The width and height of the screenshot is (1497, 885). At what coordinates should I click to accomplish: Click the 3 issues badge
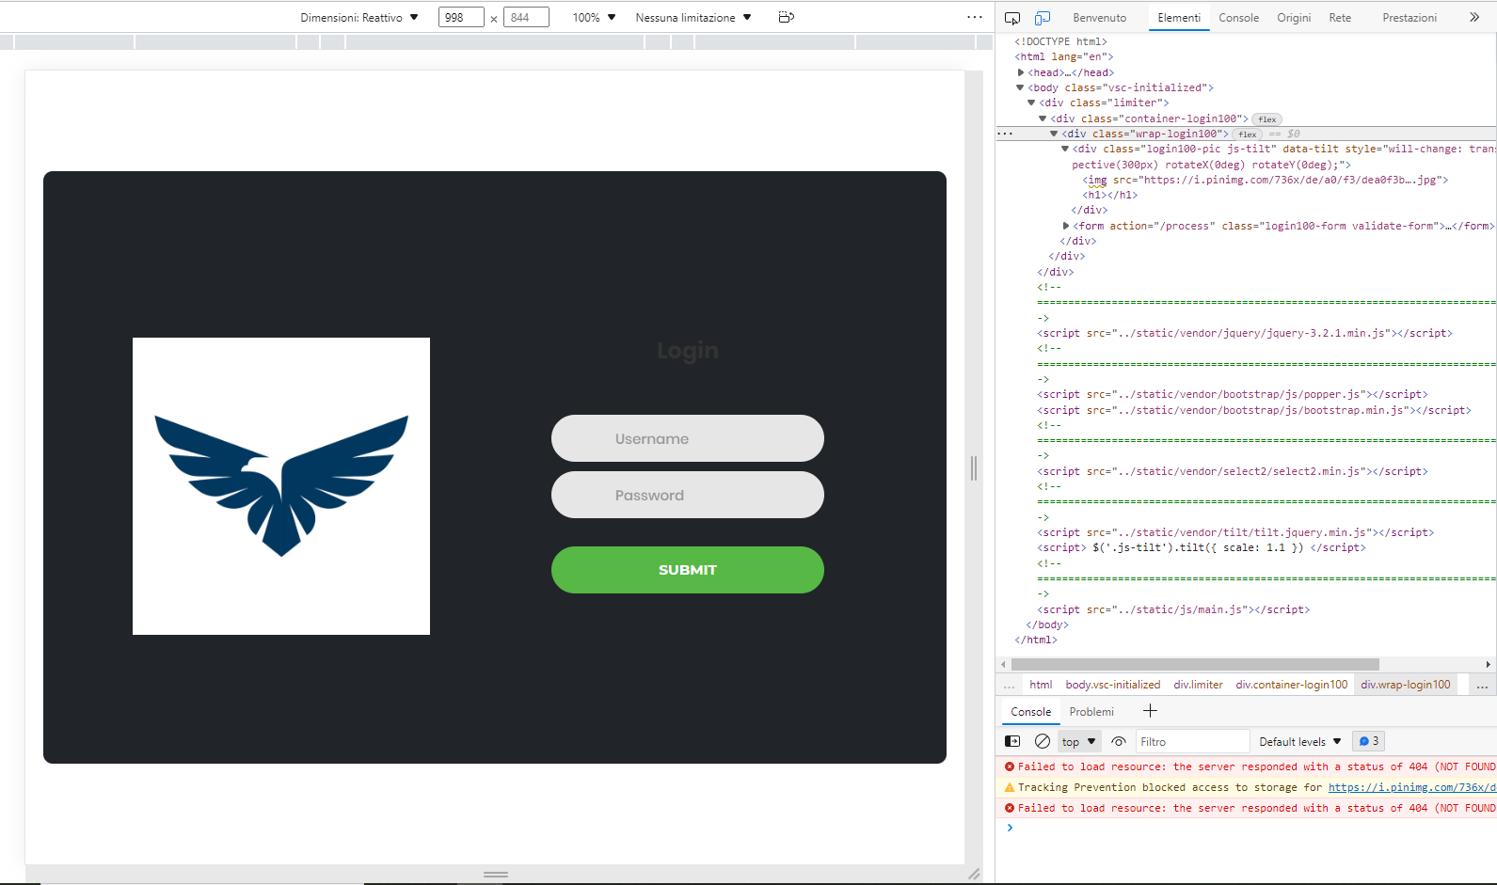(1369, 741)
